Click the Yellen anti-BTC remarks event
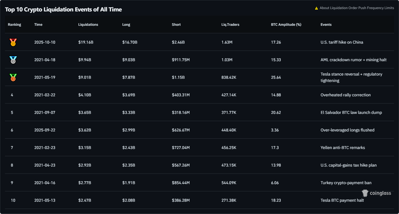Screen dimensions: 399x214 click(343, 148)
